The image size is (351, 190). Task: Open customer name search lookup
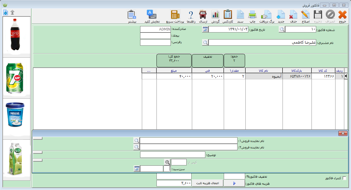point(205,43)
